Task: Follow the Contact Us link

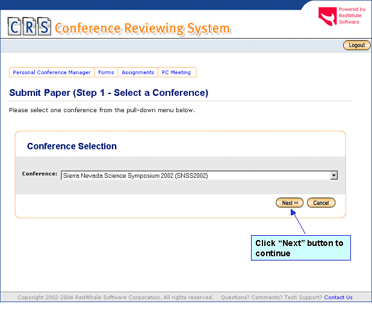Action: click(x=338, y=297)
